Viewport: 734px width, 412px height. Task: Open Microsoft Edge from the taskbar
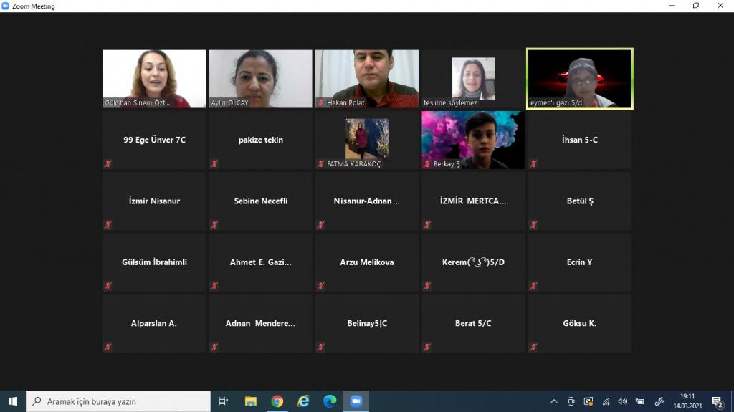(330, 401)
